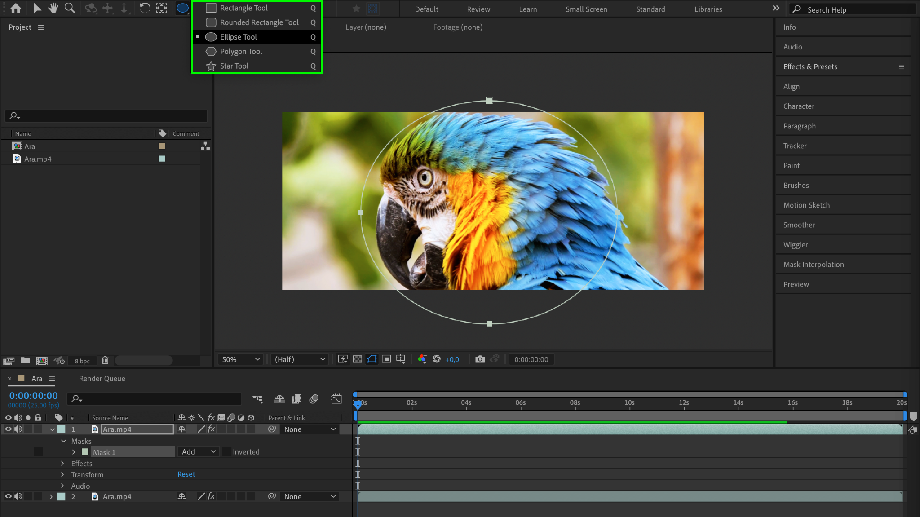The image size is (920, 517).
Task: Open Mask 1 Add mode dropdown
Action: pos(199,452)
